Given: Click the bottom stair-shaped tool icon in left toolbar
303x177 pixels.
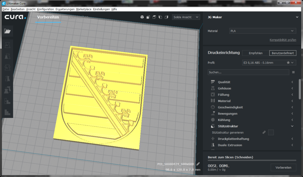Looking at the screenshot, I should pyautogui.click(x=7, y=112).
